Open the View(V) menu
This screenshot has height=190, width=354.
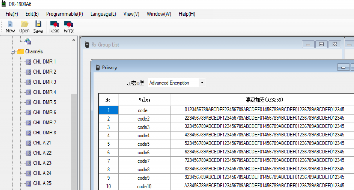point(131,14)
